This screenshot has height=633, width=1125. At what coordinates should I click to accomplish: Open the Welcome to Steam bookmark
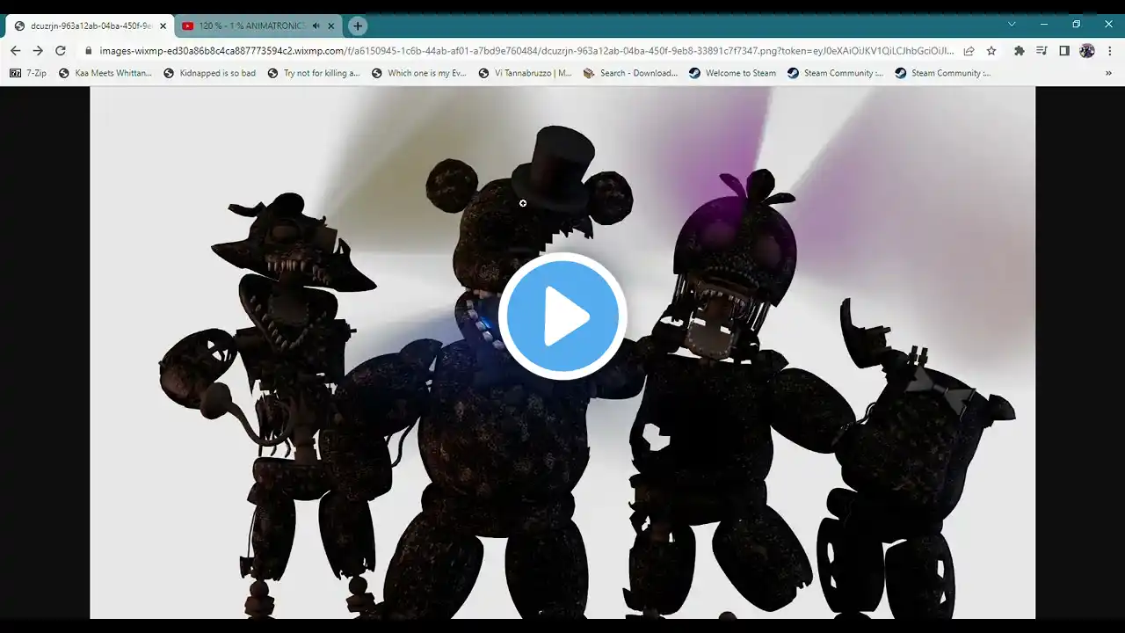732,73
